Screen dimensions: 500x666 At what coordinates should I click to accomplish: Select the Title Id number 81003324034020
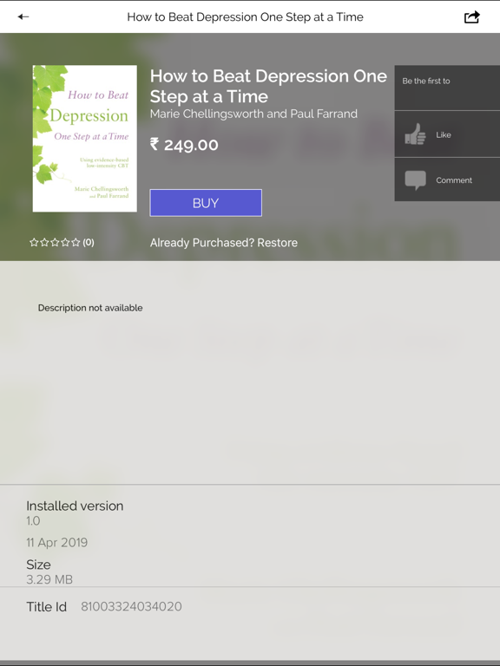click(x=131, y=606)
